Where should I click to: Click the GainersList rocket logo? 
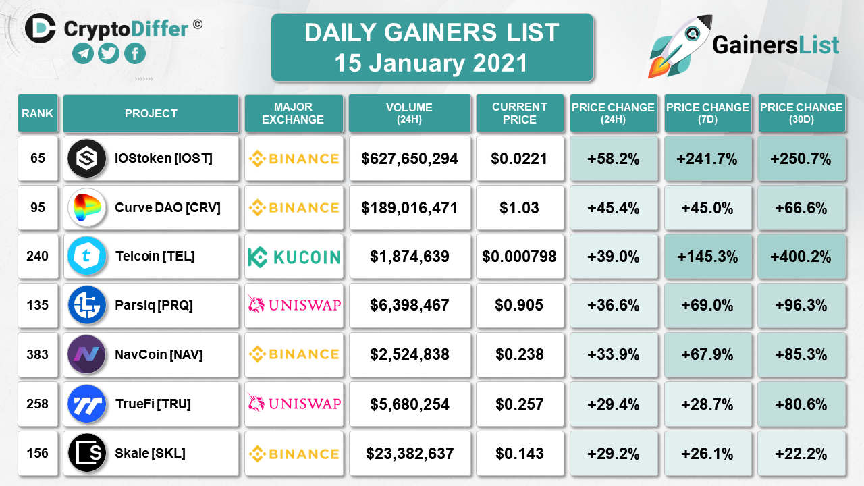676,45
